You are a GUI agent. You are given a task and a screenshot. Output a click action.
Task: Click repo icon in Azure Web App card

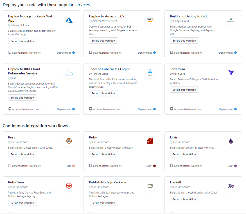10,53
